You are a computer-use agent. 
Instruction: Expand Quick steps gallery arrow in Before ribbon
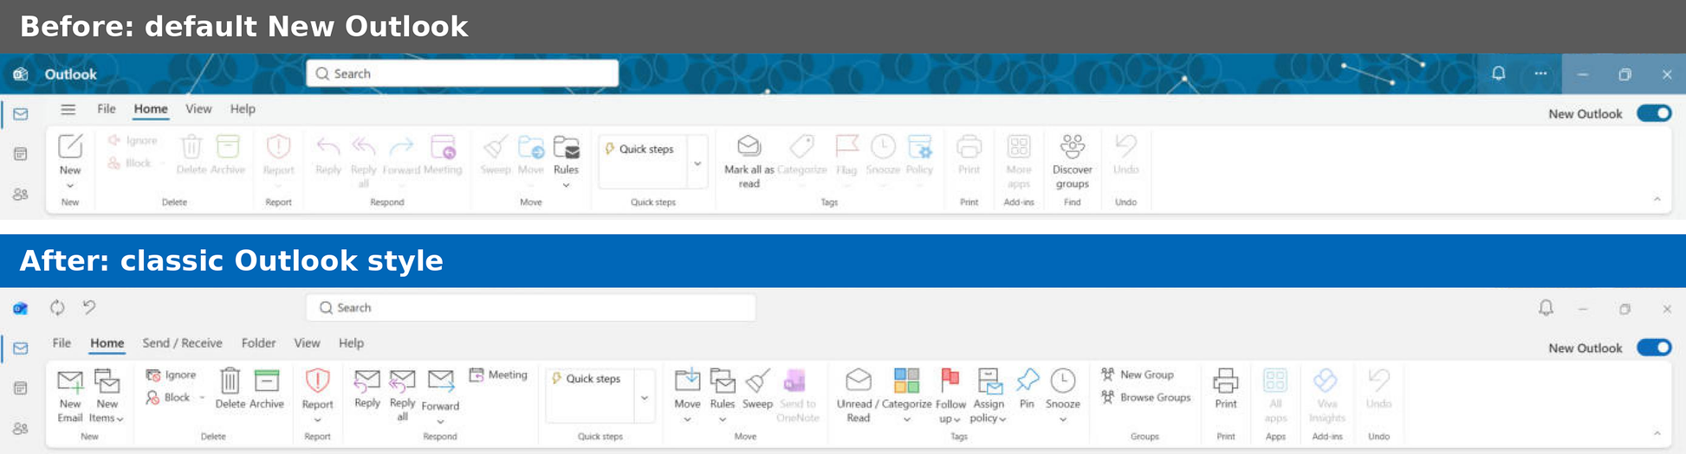(697, 162)
